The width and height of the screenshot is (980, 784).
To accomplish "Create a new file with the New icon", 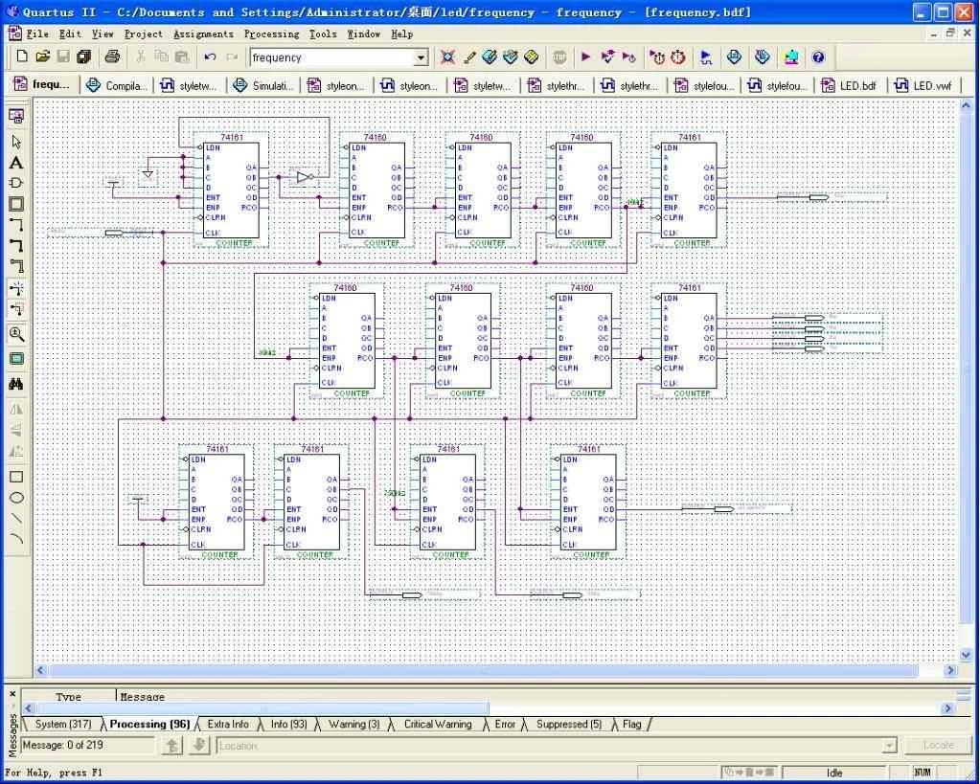I will [22, 56].
